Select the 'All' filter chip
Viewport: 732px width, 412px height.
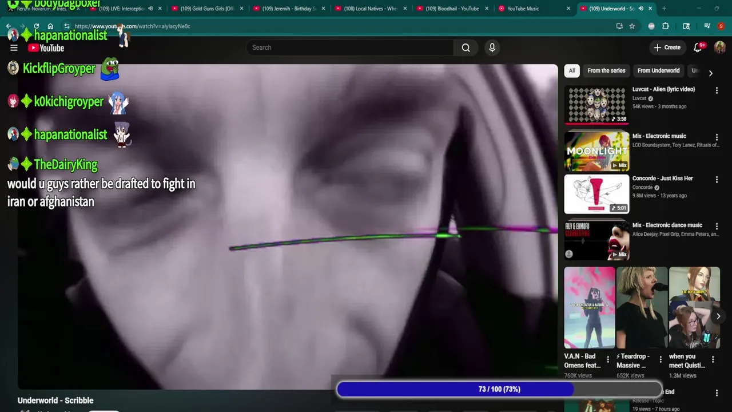(x=572, y=70)
